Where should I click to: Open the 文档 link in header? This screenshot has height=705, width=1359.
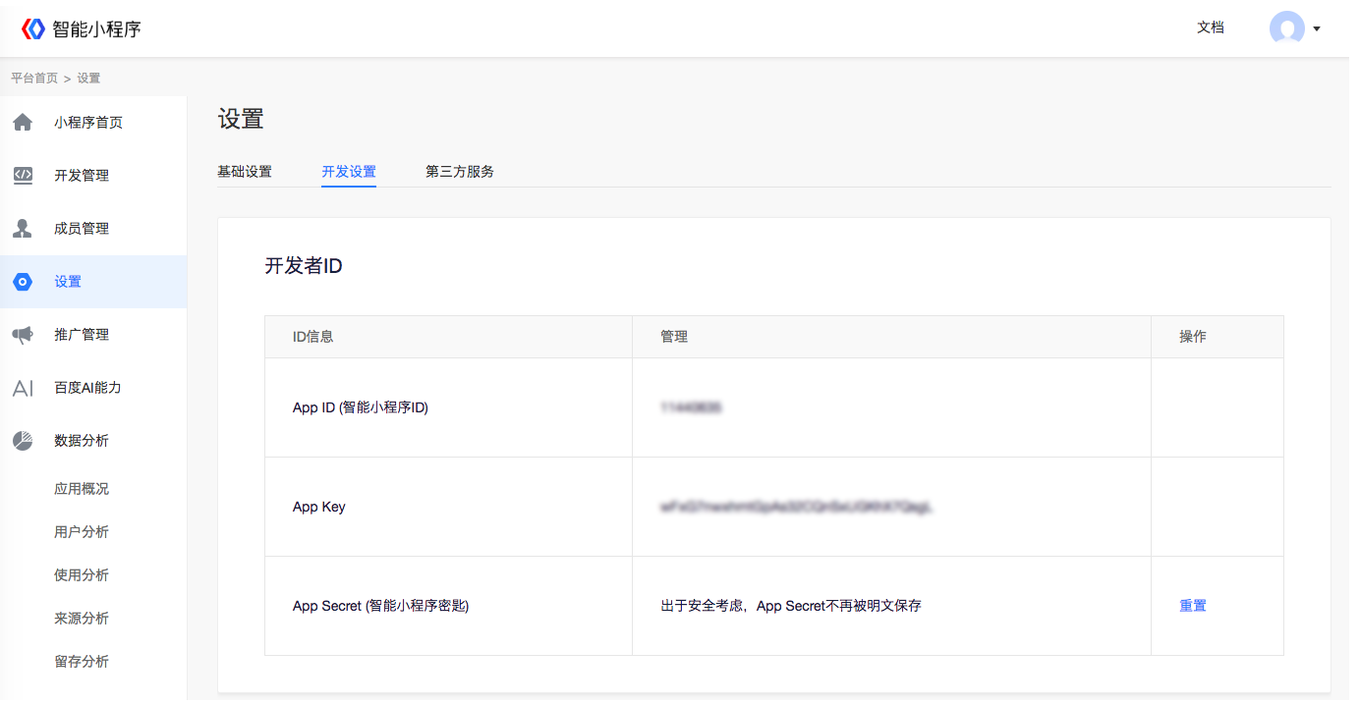pyautogui.click(x=1211, y=27)
